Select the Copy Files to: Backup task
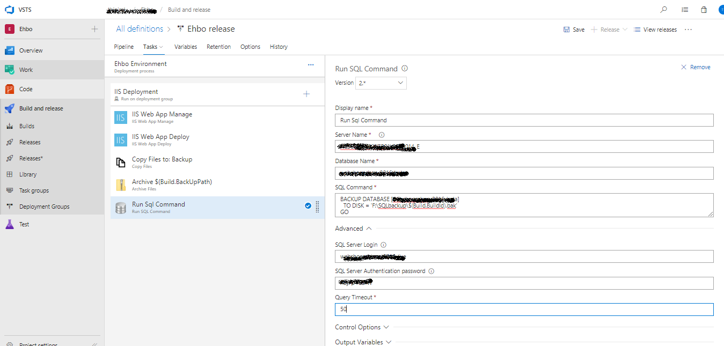The width and height of the screenshot is (724, 346). click(217, 162)
